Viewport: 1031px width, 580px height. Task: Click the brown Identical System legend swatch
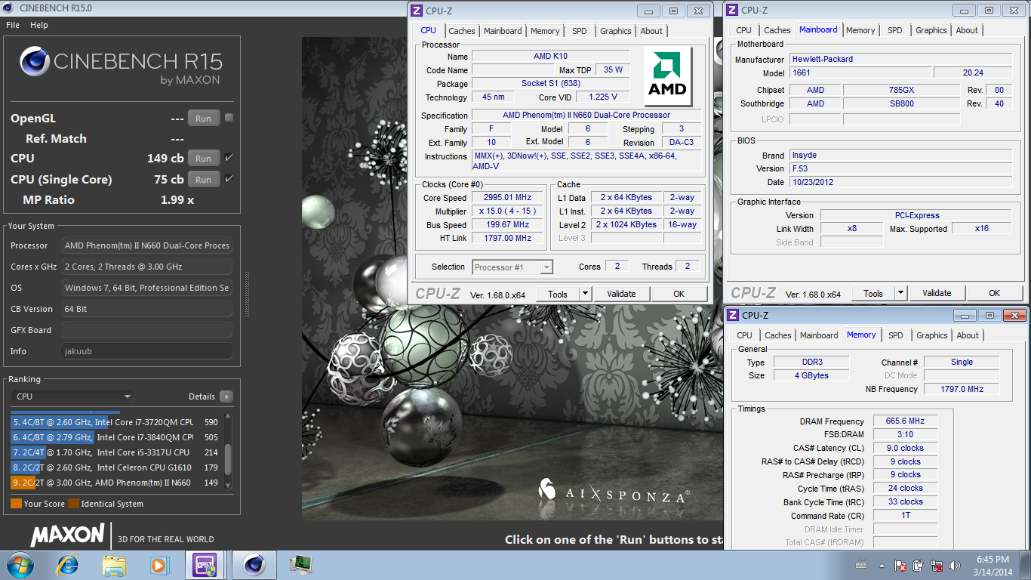pos(73,504)
